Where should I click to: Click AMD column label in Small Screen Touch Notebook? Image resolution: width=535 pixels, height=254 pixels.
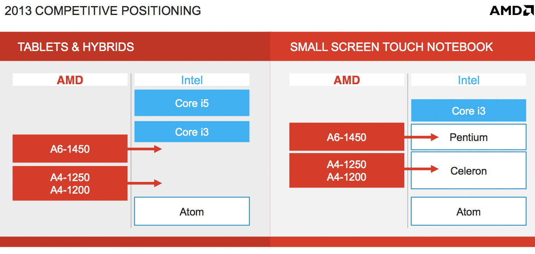click(x=346, y=80)
